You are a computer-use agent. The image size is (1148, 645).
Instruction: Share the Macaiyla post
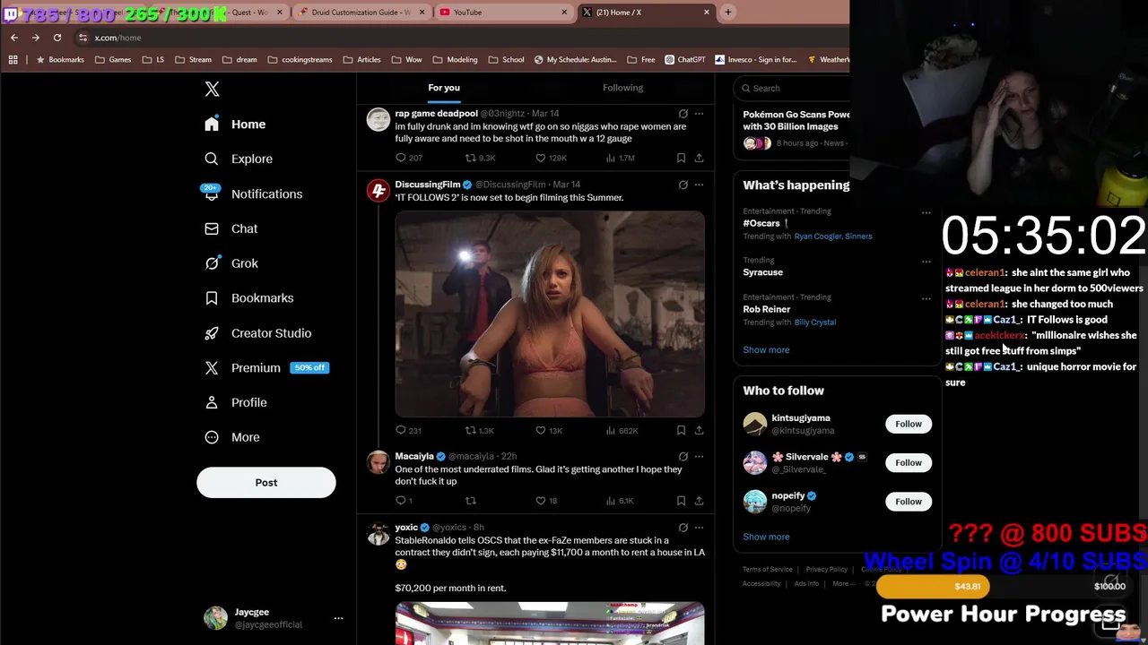(699, 501)
